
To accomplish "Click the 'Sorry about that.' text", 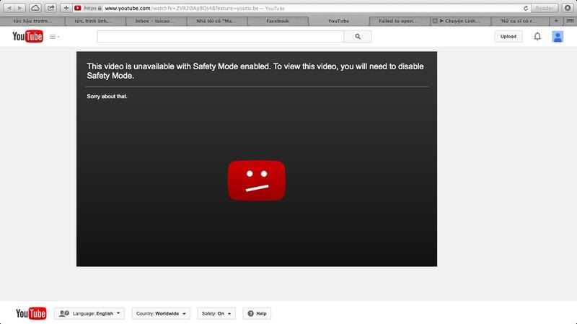I will [x=107, y=97].
